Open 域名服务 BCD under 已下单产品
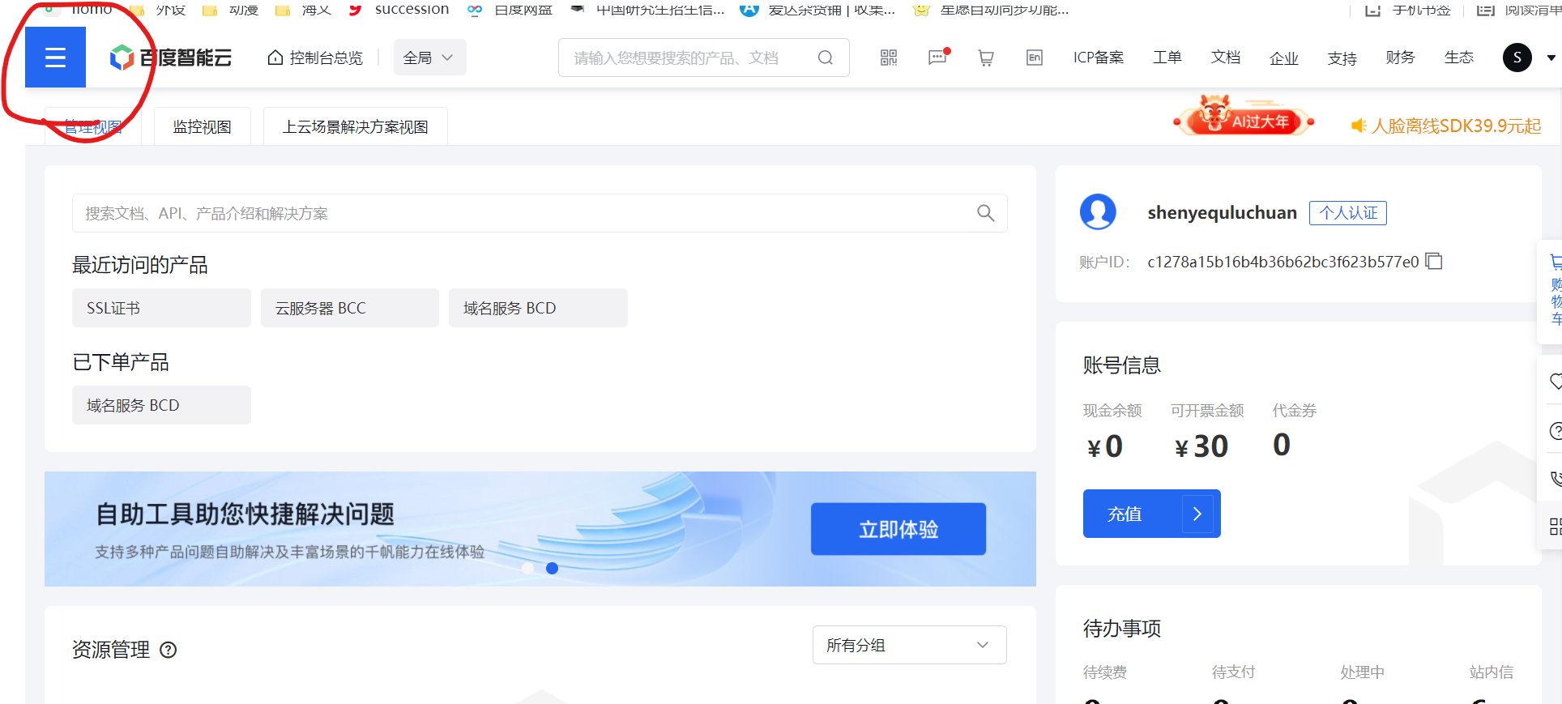The height and width of the screenshot is (704, 1562). pyautogui.click(x=161, y=405)
